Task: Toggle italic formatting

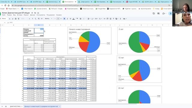Action: click(67, 19)
